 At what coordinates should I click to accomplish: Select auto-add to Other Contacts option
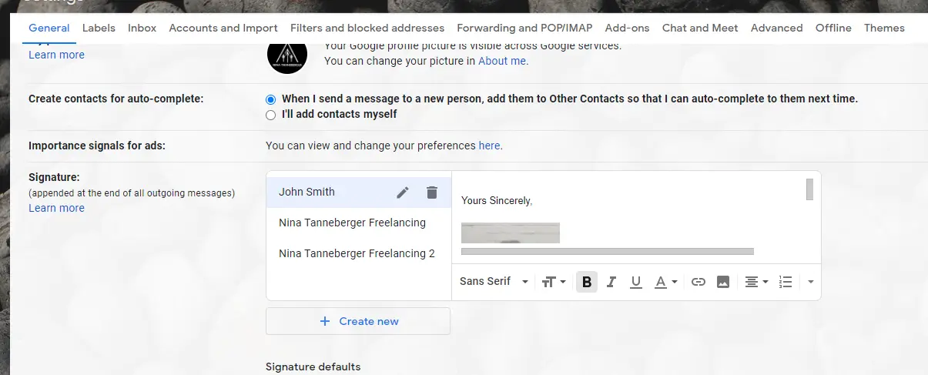[x=270, y=99]
